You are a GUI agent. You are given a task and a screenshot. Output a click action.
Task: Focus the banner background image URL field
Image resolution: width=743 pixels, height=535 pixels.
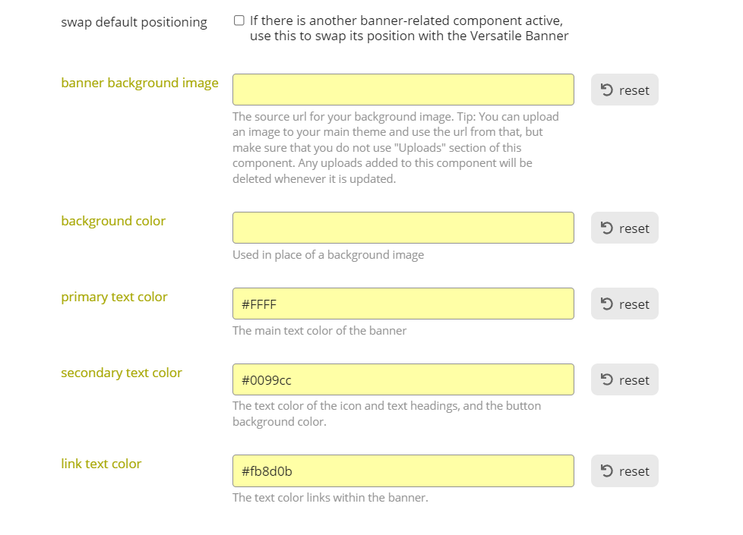click(x=403, y=90)
